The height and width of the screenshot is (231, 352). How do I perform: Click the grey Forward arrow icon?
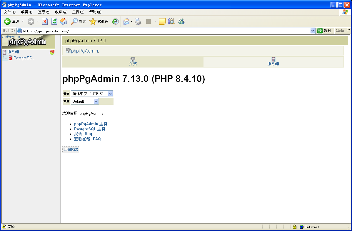[x=31, y=21]
